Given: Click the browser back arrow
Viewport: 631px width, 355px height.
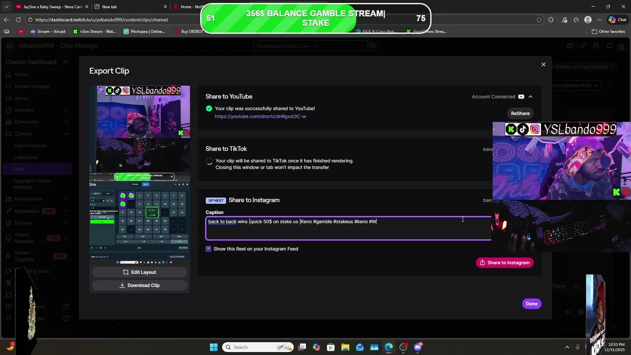Looking at the screenshot, I should point(6,20).
